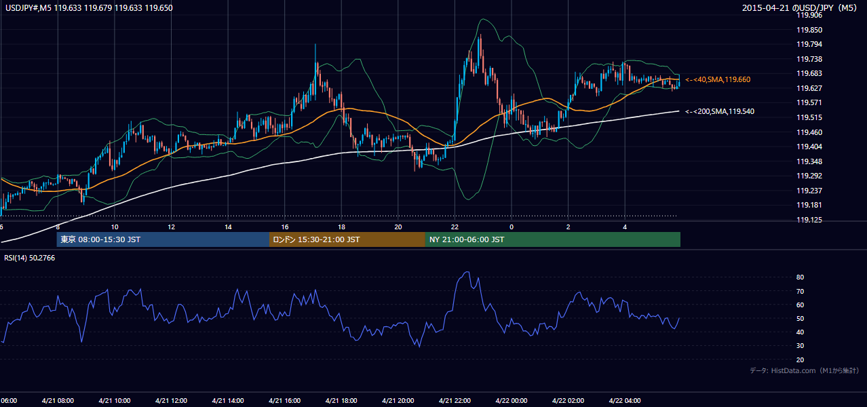Click price axis label 119.348

click(x=809, y=161)
